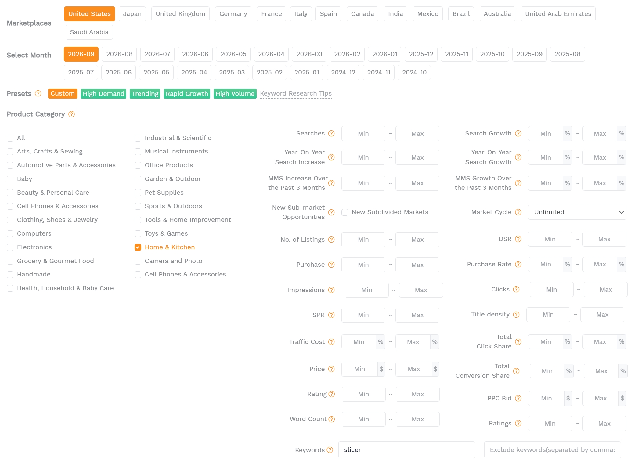This screenshot has height=462, width=631.
Task: Click the Search Growth help icon
Action: [518, 133]
